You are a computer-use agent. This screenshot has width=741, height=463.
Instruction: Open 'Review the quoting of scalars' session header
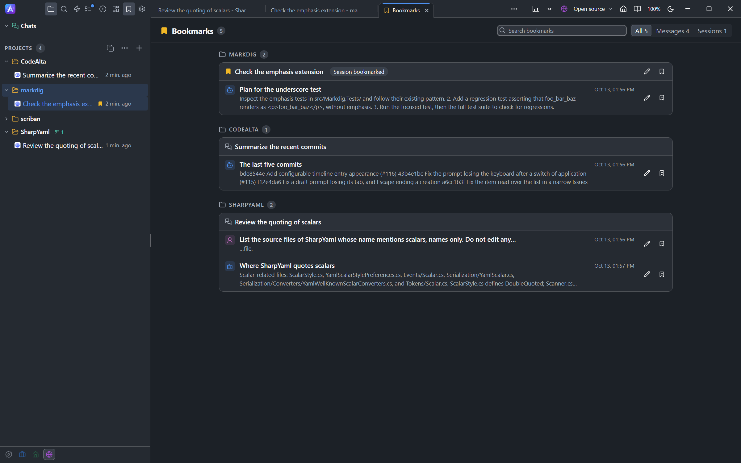[x=446, y=222]
